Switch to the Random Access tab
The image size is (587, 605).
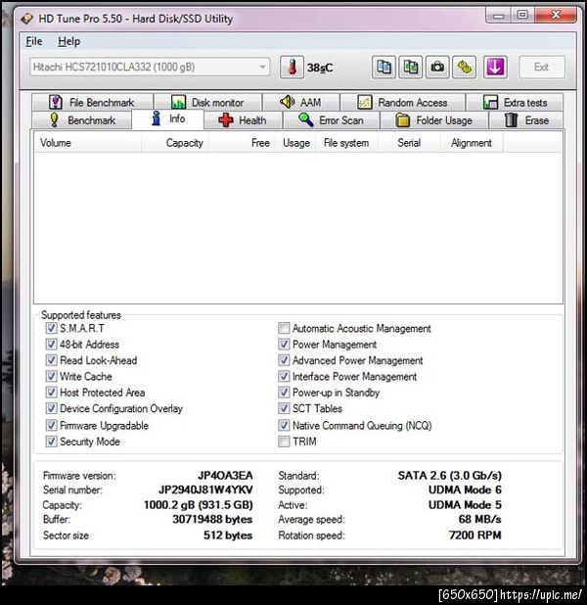[403, 102]
